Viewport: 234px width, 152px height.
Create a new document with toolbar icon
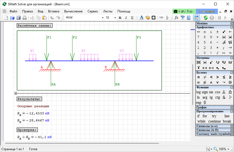pos(6,18)
